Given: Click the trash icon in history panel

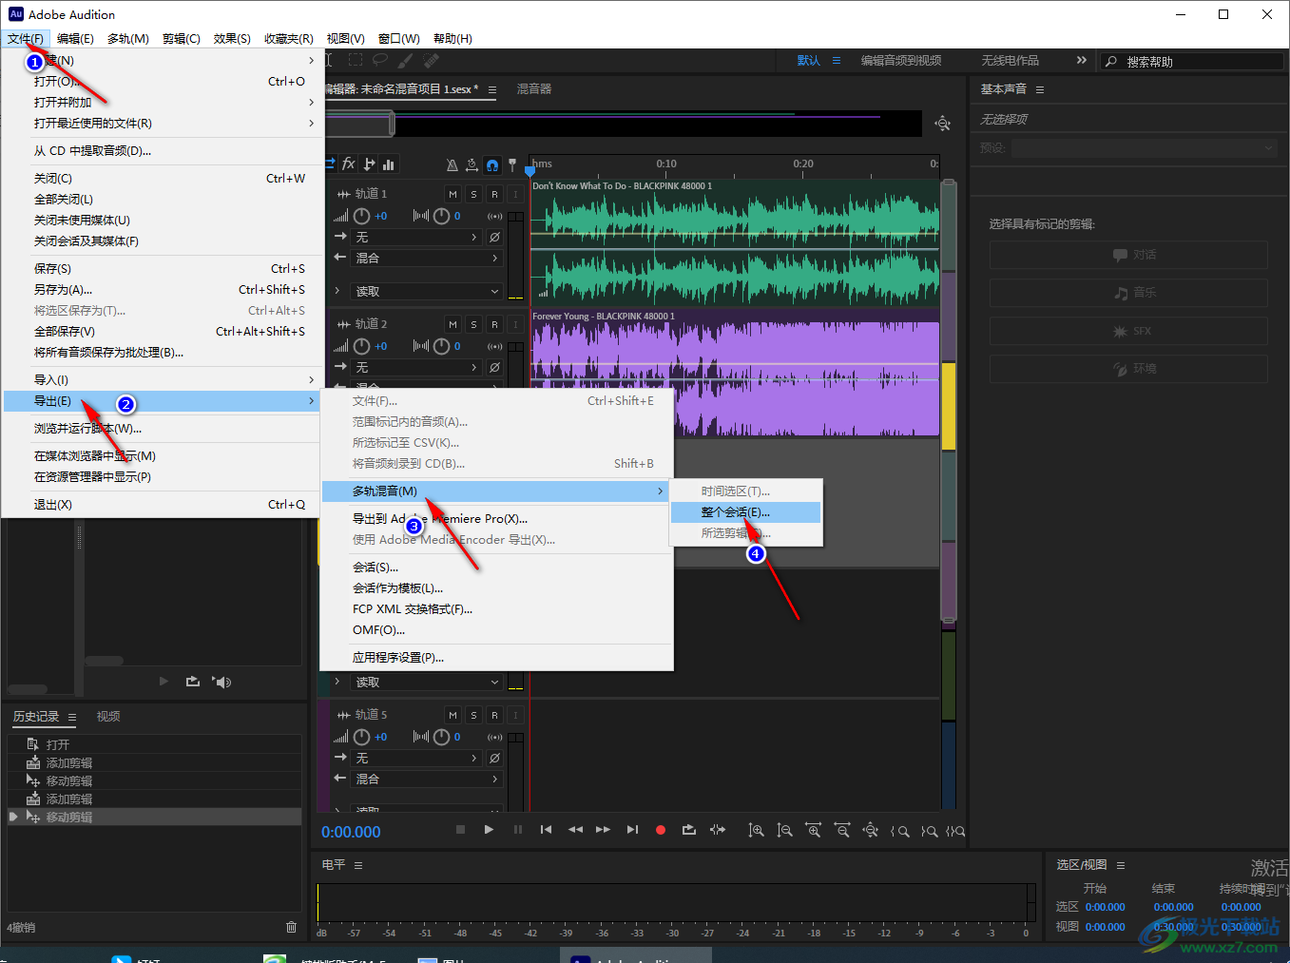Looking at the screenshot, I should coord(291,927).
